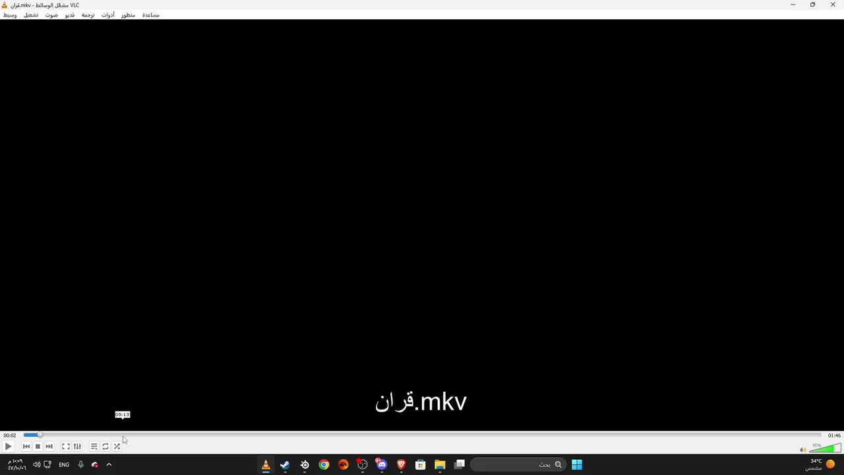The width and height of the screenshot is (844, 475).
Task: Open network settings tray icon
Action: click(x=47, y=464)
